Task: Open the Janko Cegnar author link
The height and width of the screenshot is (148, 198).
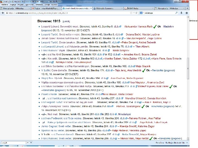Action: (50, 126)
